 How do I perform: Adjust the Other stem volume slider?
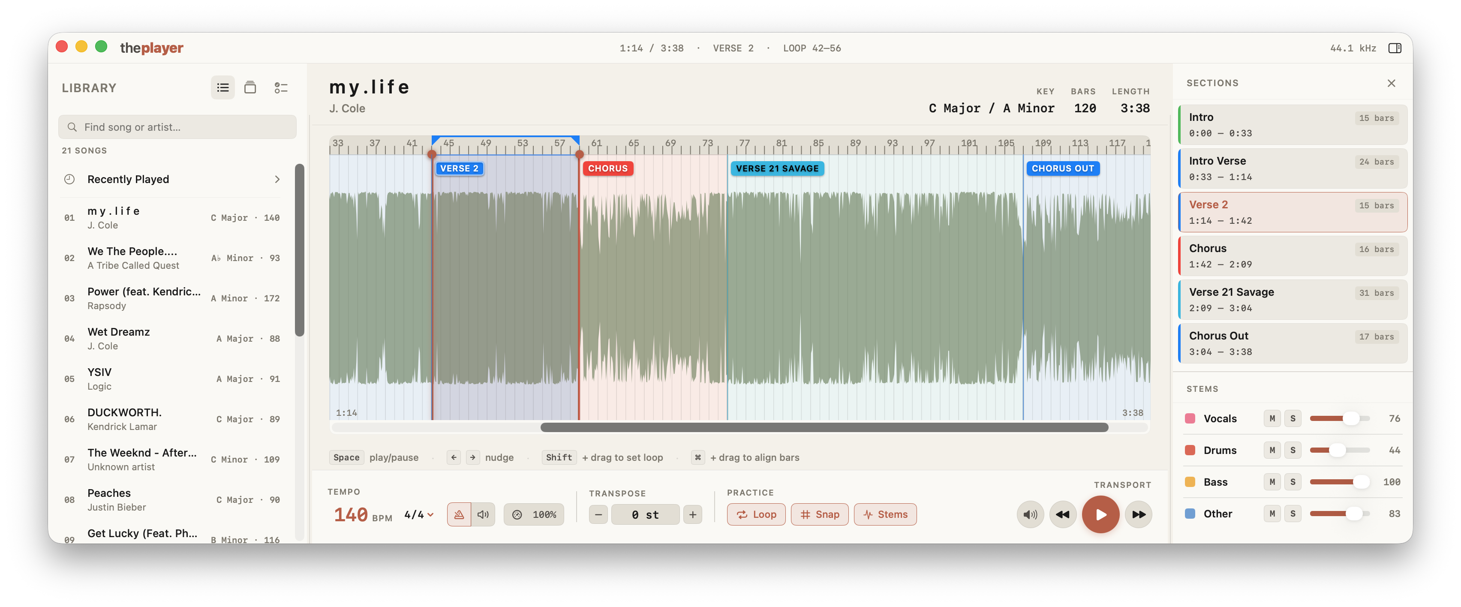1340,514
